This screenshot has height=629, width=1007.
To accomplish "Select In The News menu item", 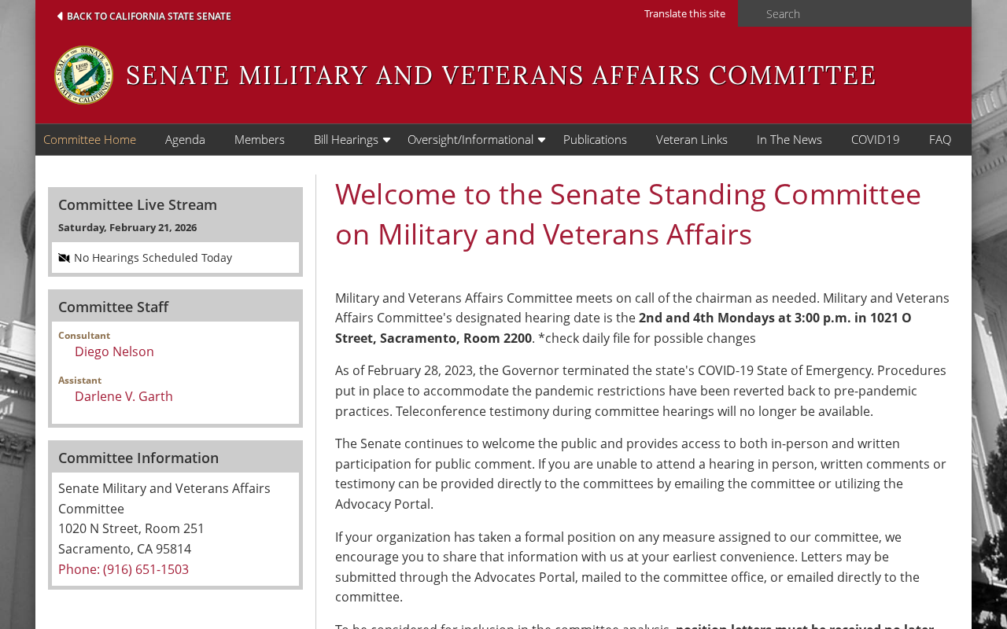I will pos(789,140).
